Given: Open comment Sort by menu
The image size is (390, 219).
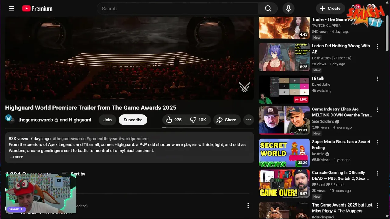Looking at the screenshot, I should (73, 174).
